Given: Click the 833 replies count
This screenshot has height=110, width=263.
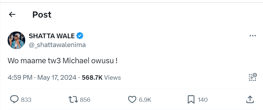Looking at the screenshot, I should [26, 100].
